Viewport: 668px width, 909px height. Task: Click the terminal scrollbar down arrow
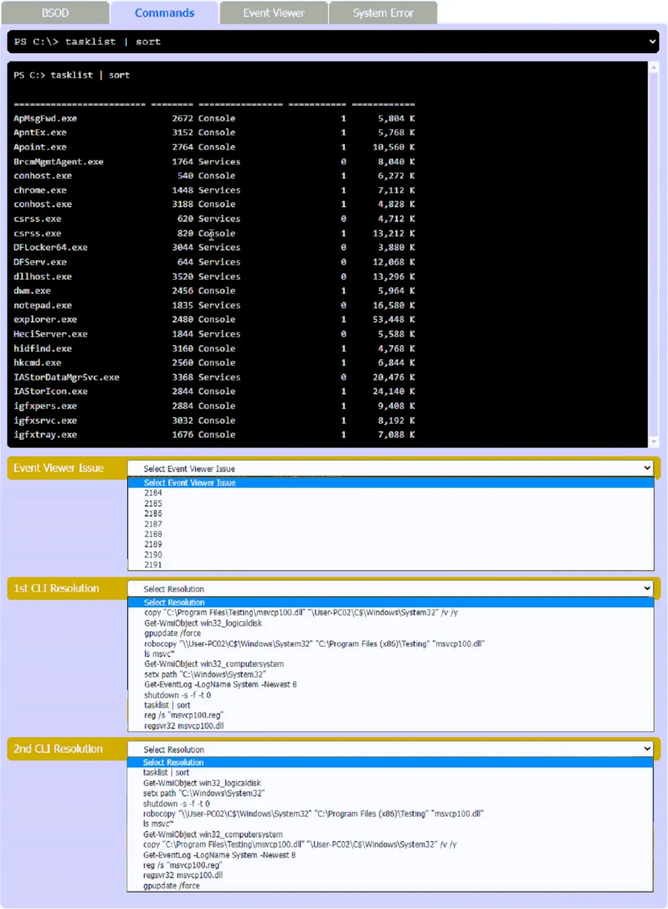tap(654, 442)
